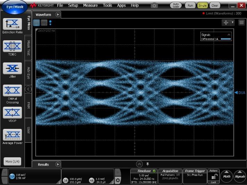Click the TDEC measurement icon
This screenshot has width=247, height=185.
click(x=12, y=46)
